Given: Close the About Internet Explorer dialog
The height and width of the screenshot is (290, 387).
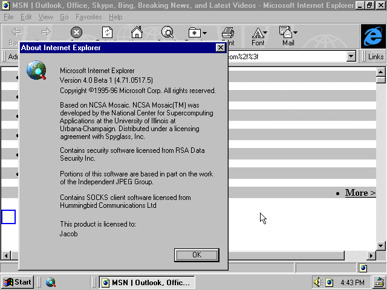Looking at the screenshot, I should pos(220,47).
